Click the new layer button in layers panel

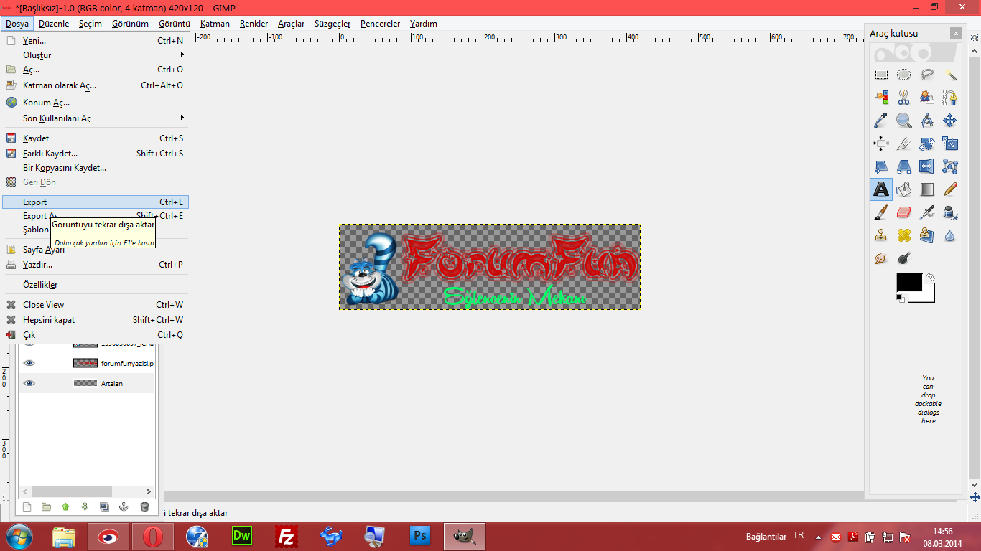[27, 507]
